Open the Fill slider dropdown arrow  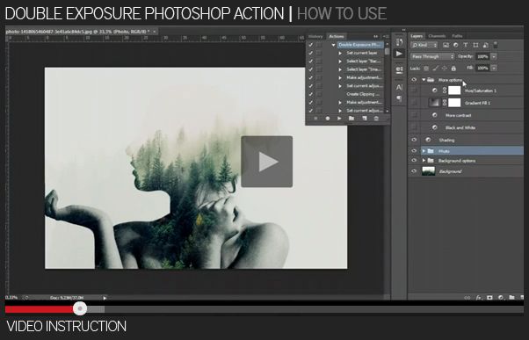pos(494,68)
